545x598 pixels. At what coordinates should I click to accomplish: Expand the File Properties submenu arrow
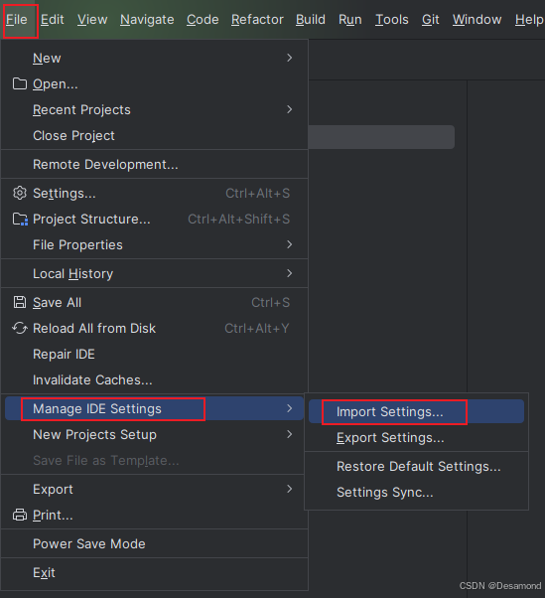point(289,244)
